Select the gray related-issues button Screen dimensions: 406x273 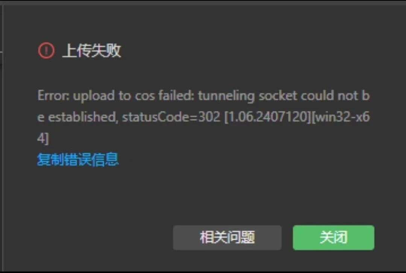coord(227,237)
